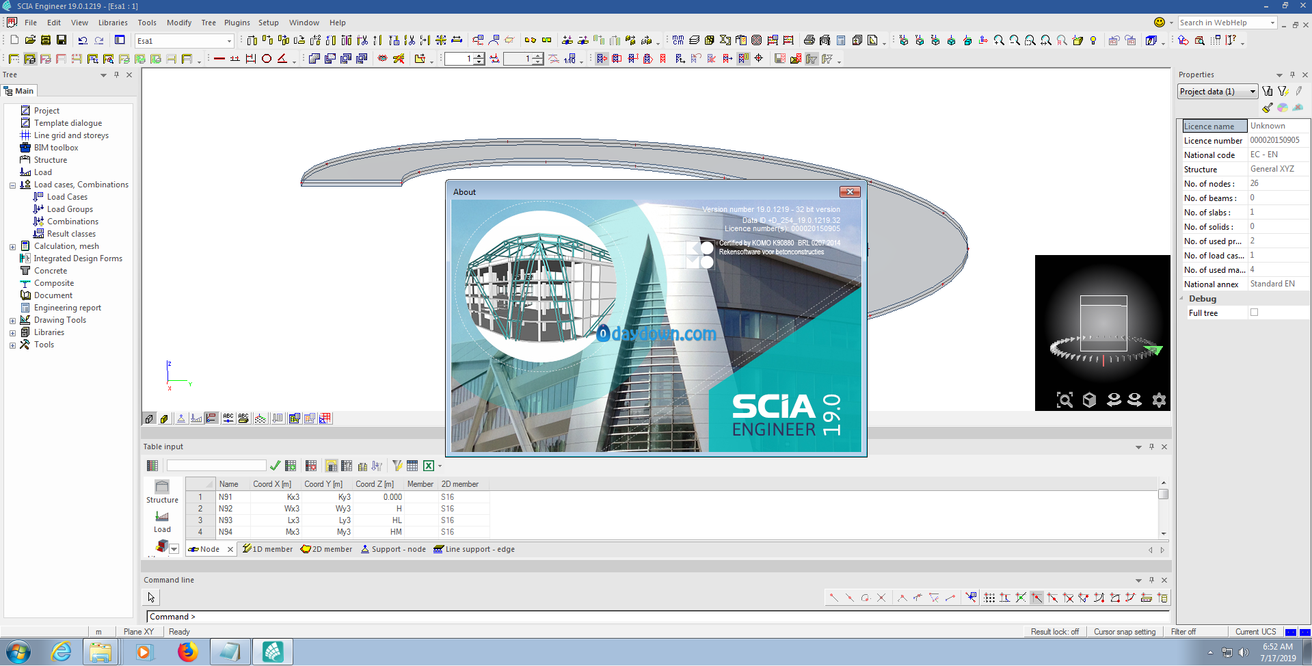
Task: Open dropdown arrow next to Excel export icon
Action: pos(440,466)
